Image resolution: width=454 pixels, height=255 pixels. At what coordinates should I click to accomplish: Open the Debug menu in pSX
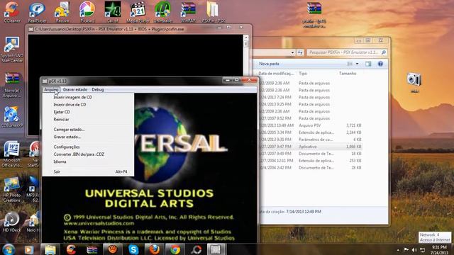click(98, 90)
